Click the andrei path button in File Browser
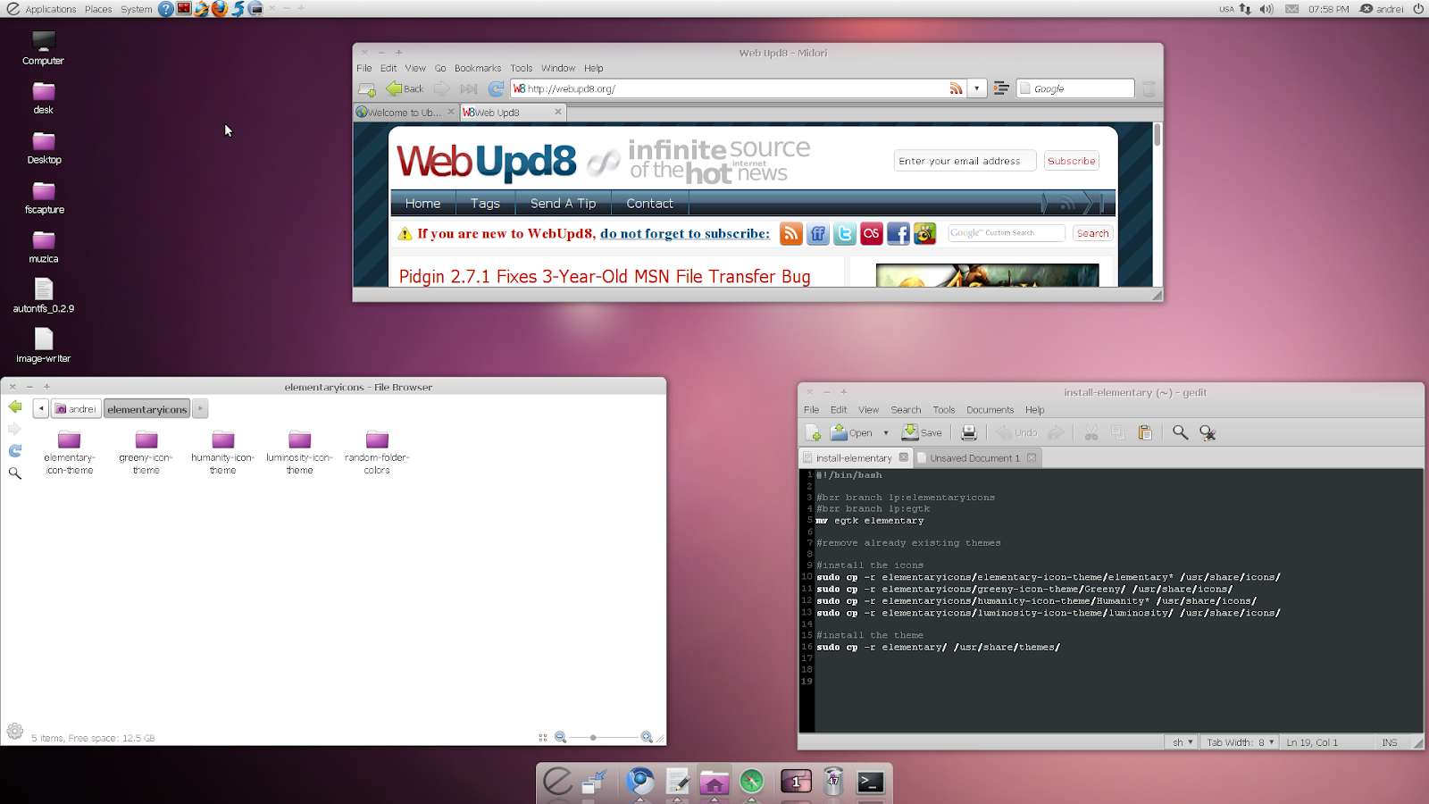This screenshot has height=804, width=1429. point(75,408)
